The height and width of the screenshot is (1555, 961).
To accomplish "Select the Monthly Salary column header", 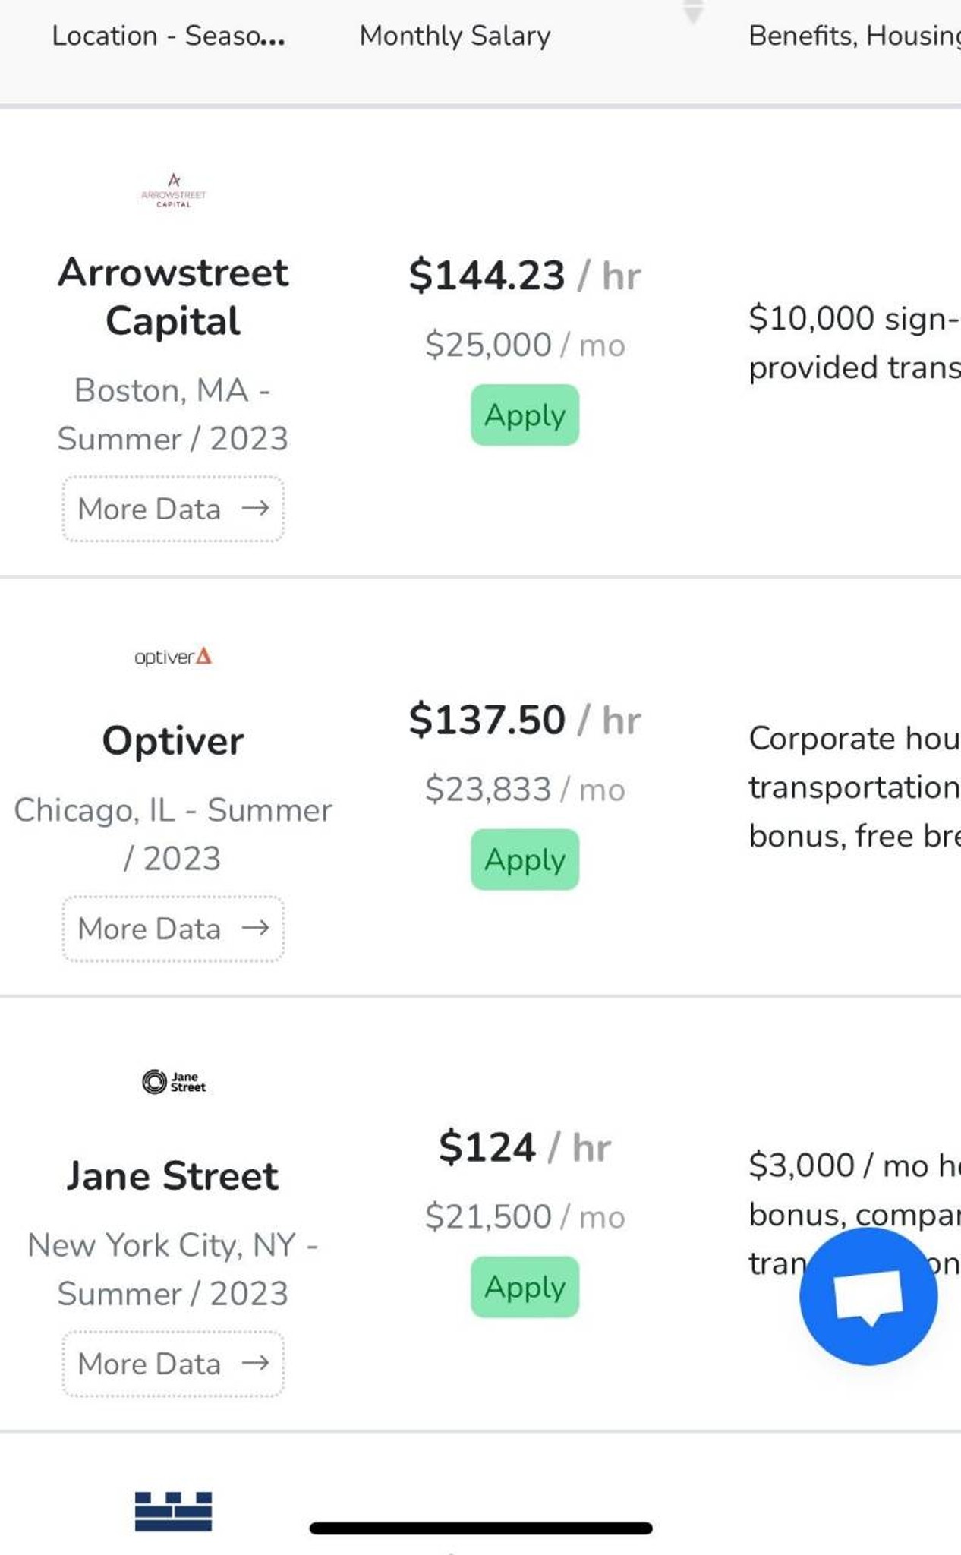I will coord(454,35).
